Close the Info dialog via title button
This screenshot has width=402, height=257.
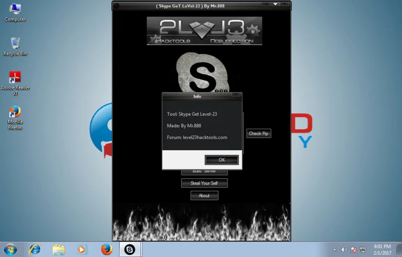pos(236,95)
